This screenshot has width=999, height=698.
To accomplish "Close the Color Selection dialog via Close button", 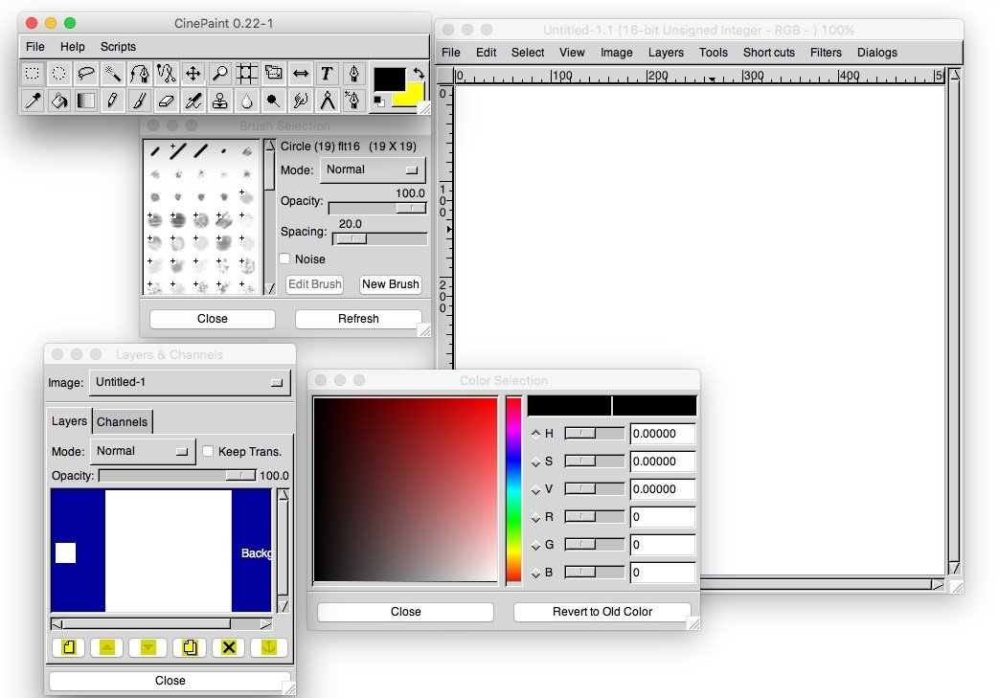I will pos(406,612).
